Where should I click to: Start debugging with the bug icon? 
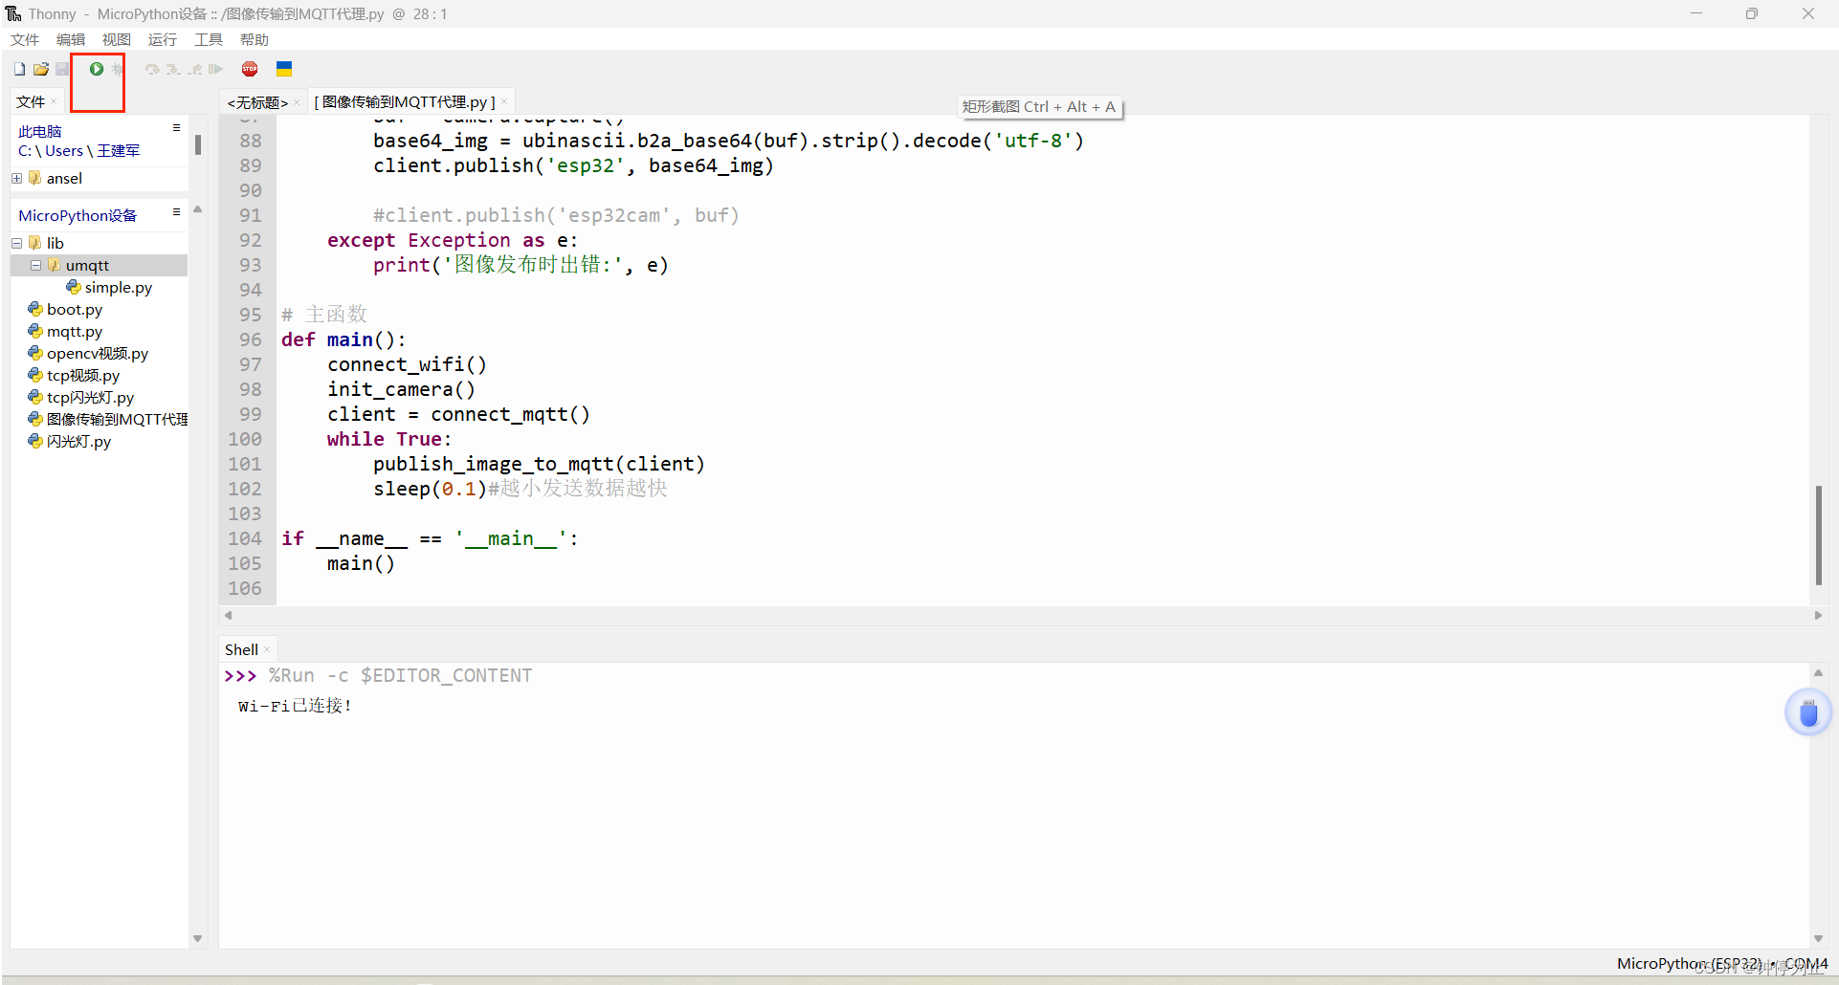click(117, 69)
